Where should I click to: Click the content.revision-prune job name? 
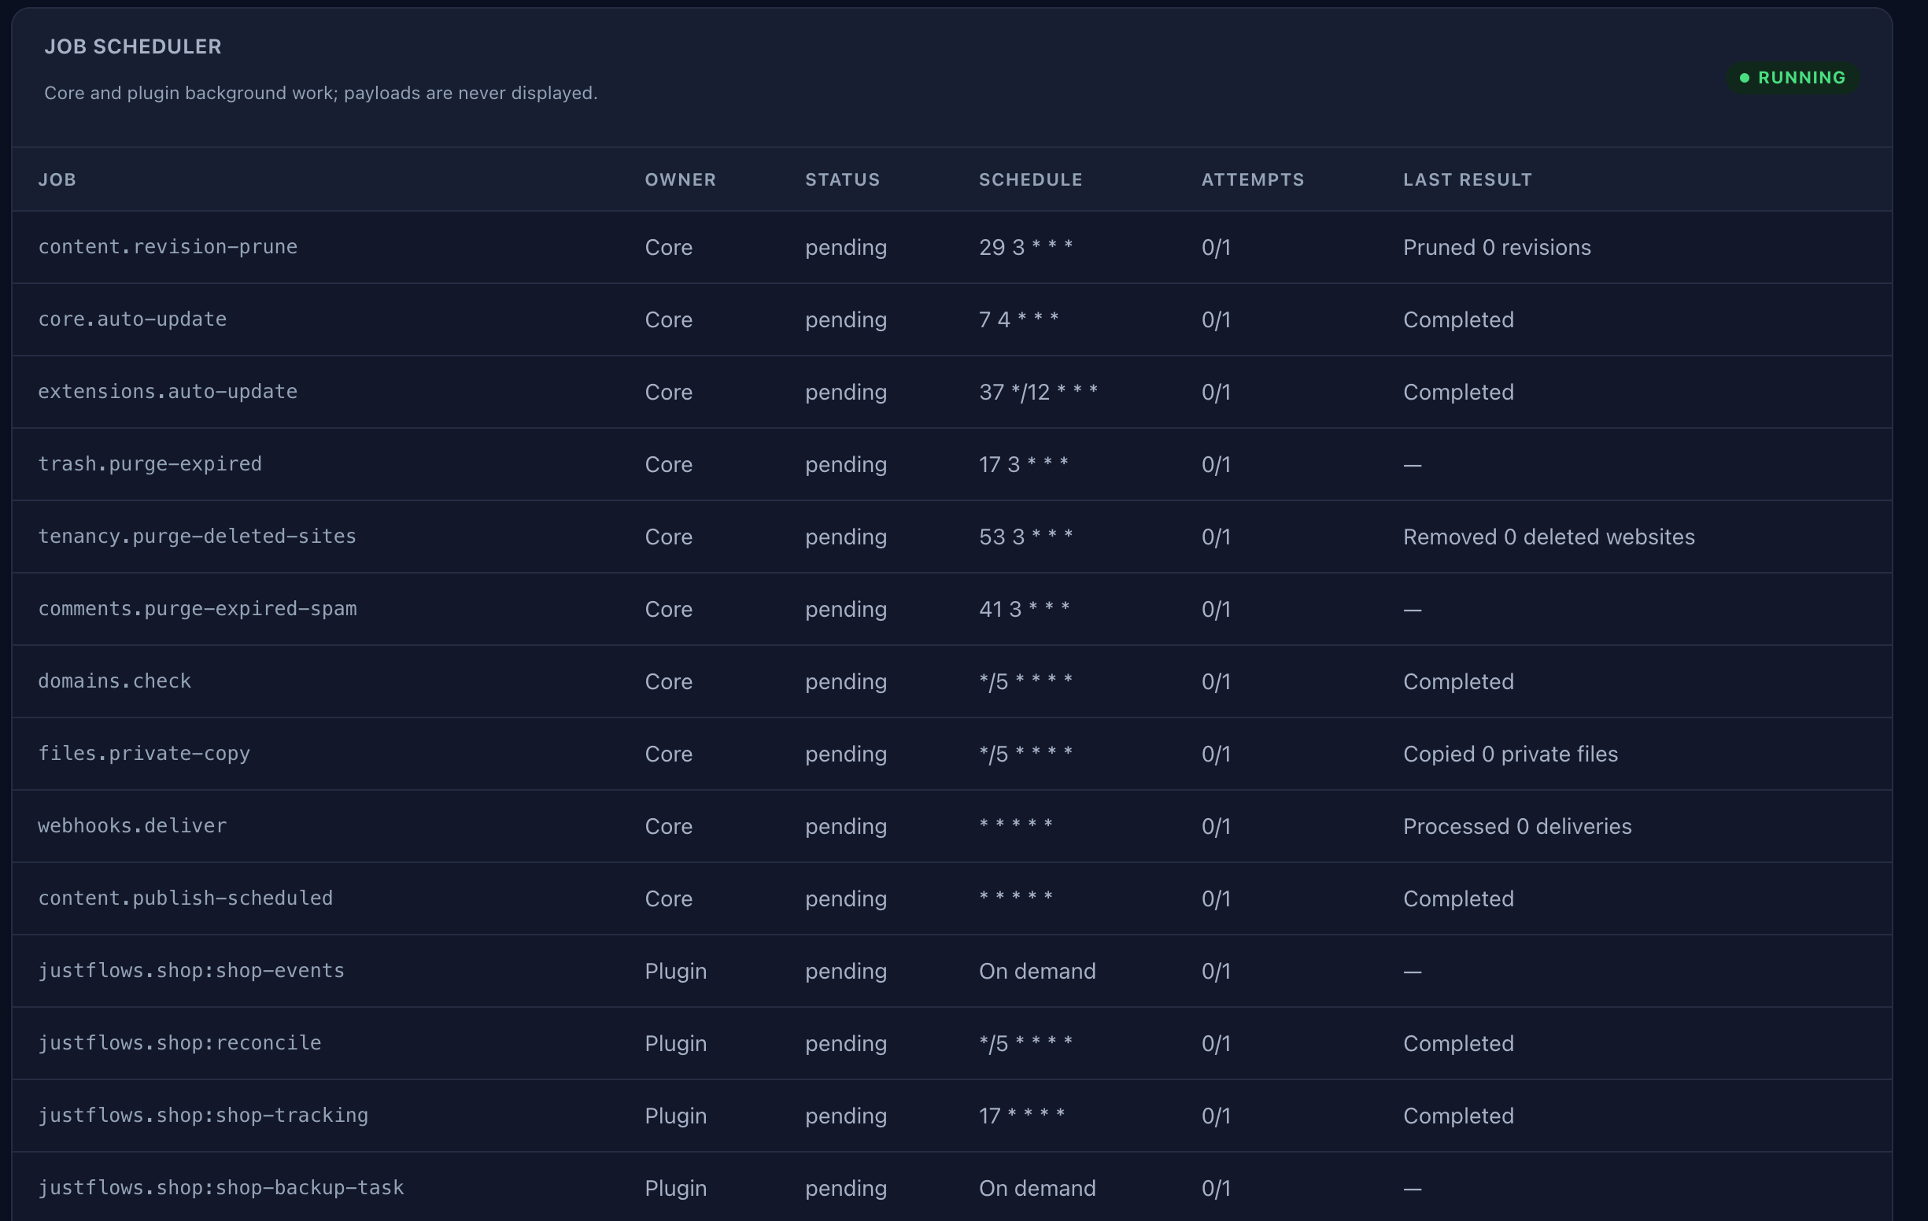pos(168,246)
